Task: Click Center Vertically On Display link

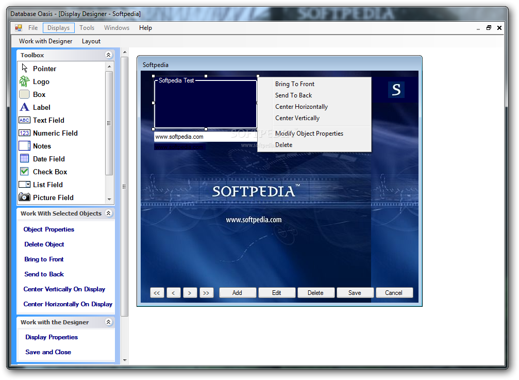Action: pyautogui.click(x=64, y=289)
